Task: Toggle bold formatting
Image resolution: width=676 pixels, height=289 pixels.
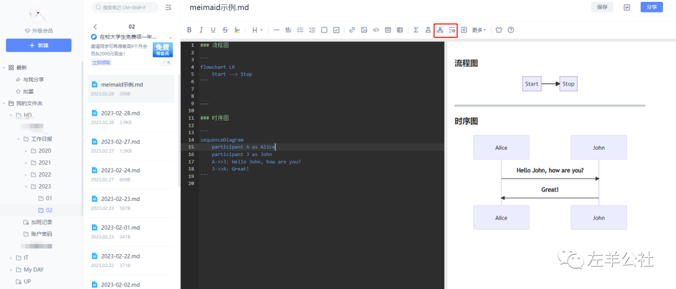Action: click(x=189, y=30)
